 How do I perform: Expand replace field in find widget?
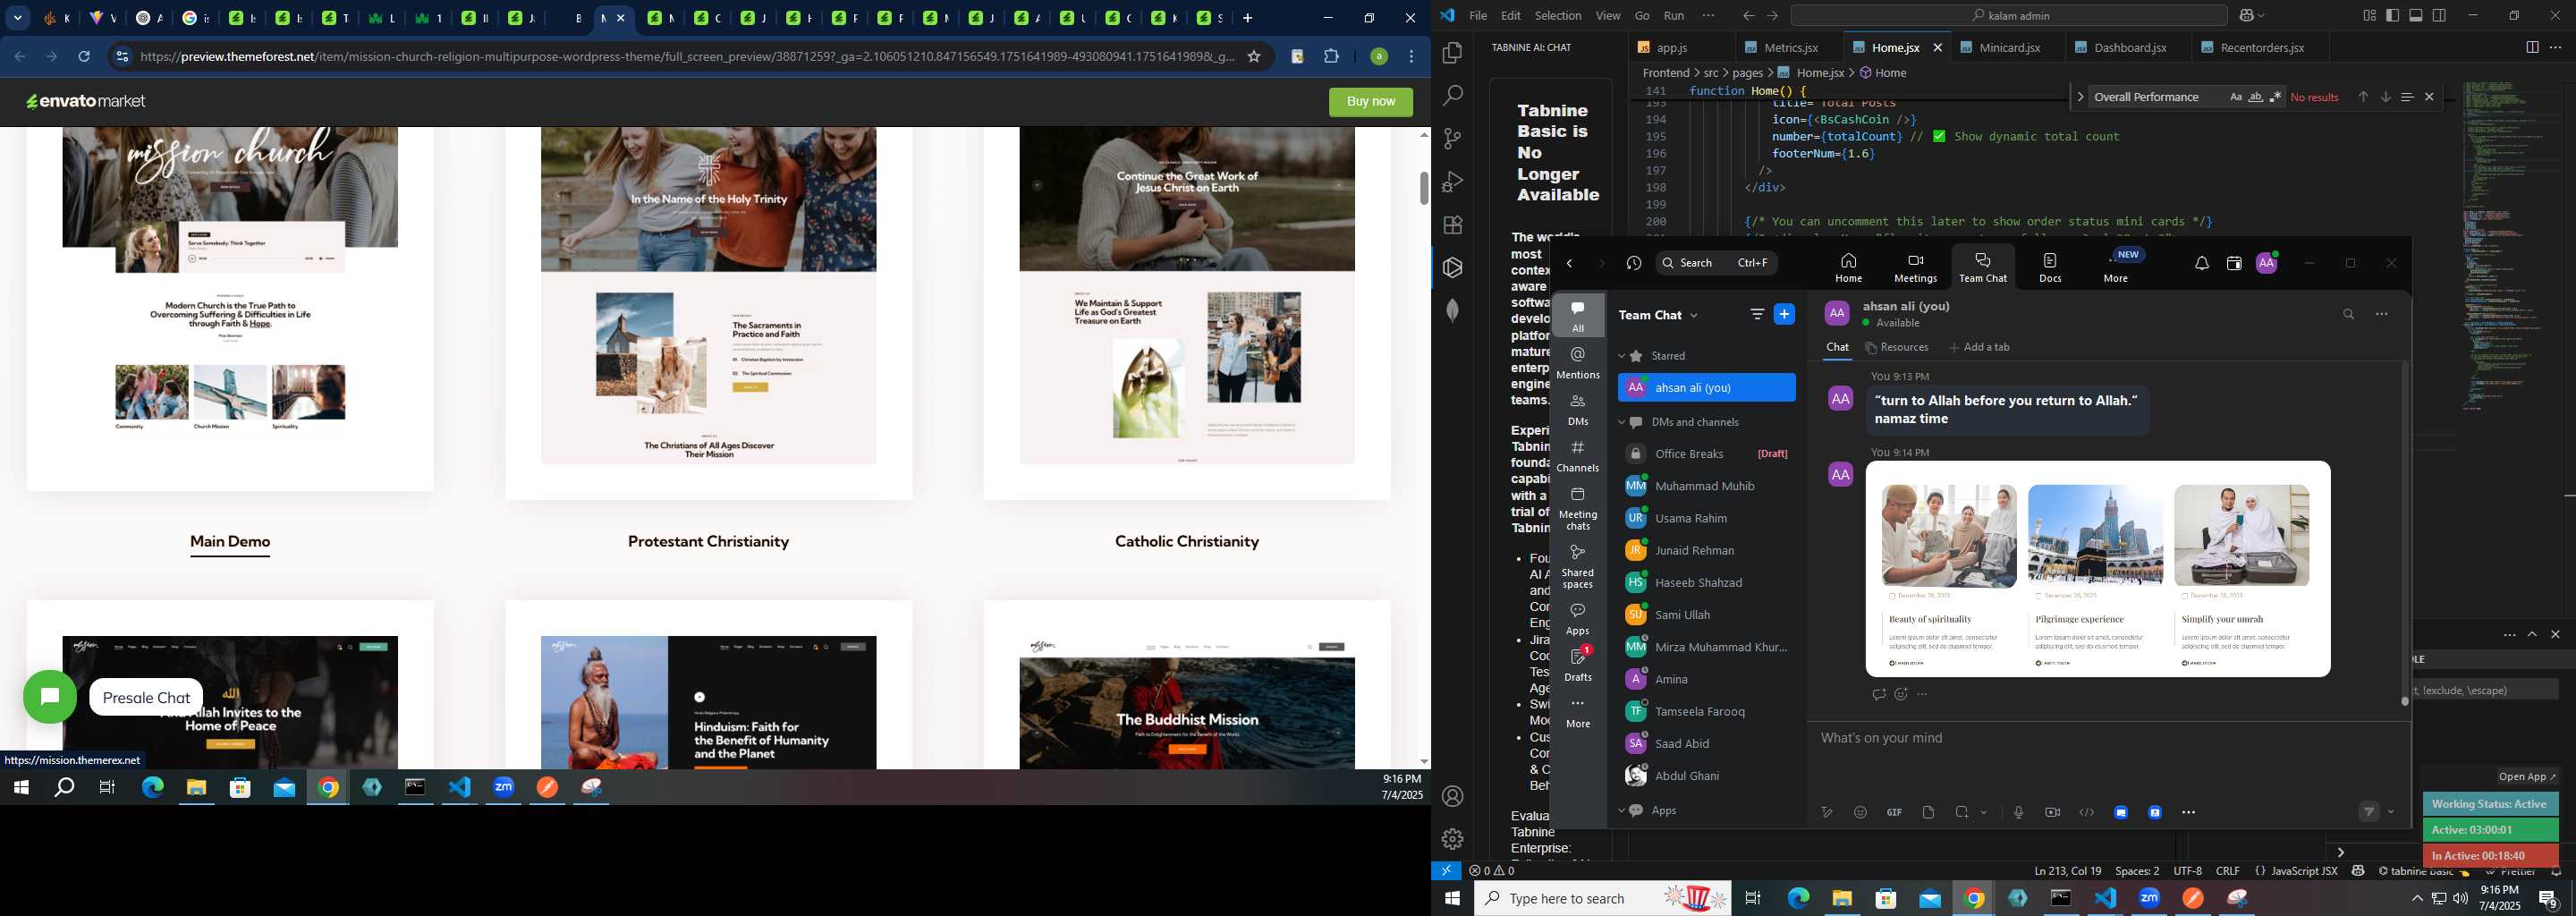tap(2080, 97)
